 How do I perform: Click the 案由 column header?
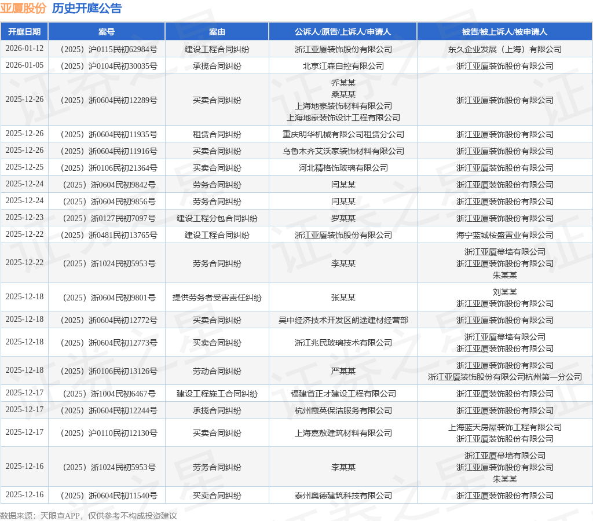[217, 32]
